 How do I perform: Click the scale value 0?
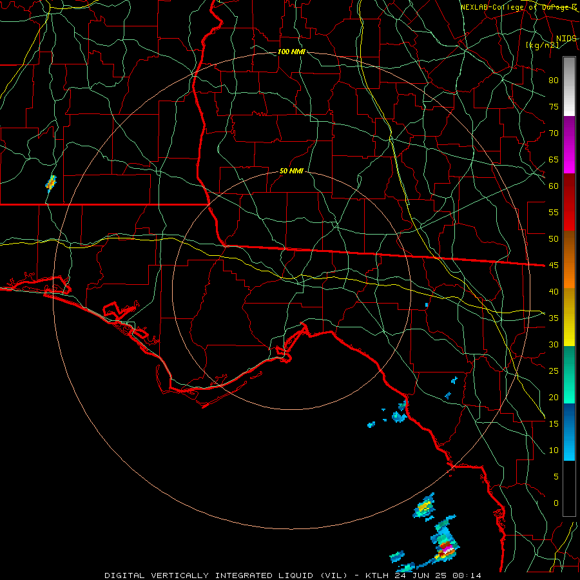[x=556, y=503]
